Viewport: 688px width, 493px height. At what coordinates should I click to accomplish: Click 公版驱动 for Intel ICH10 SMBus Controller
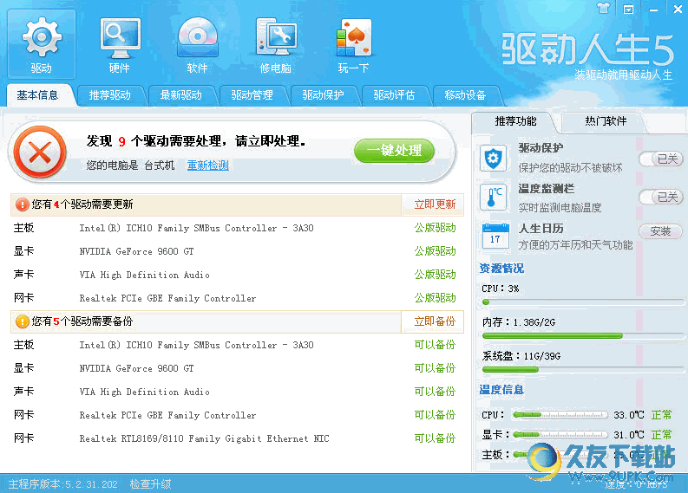(x=436, y=228)
